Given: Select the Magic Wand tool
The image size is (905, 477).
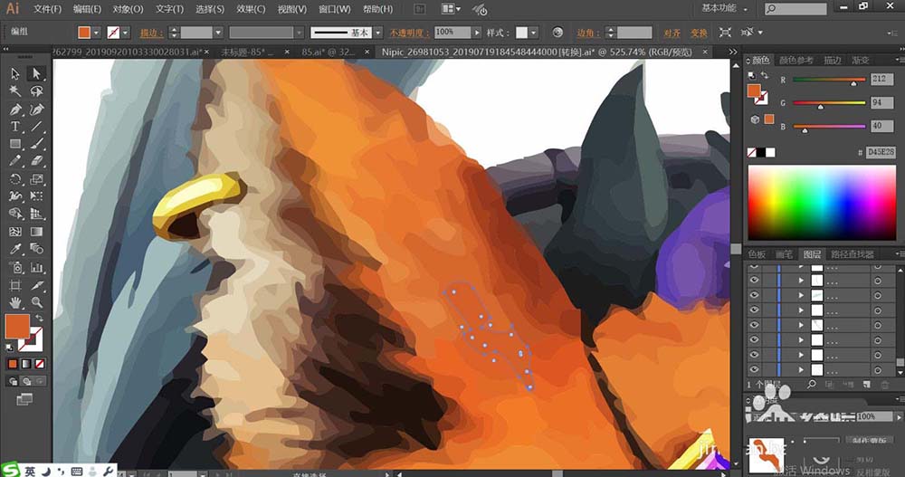Looking at the screenshot, I should point(15,91).
